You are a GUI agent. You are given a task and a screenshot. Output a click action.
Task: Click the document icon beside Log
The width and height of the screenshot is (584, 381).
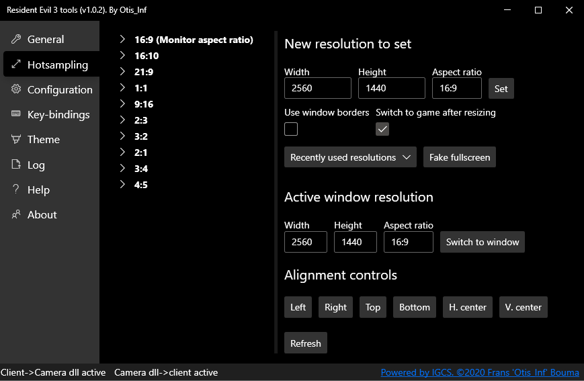click(16, 164)
